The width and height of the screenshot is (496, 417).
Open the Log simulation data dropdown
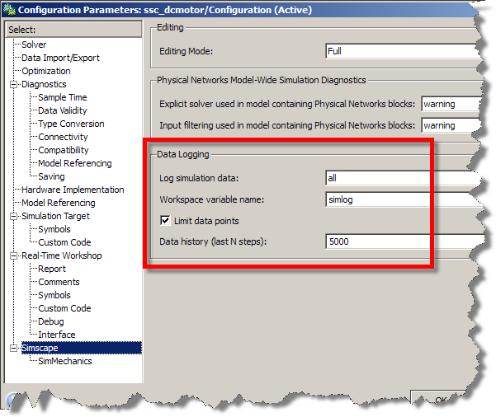(400, 178)
